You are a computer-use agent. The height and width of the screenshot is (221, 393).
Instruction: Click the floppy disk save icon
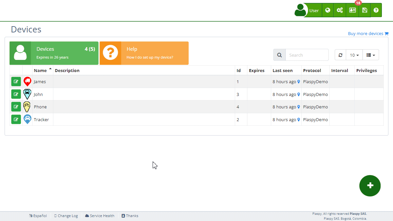pos(365,10)
